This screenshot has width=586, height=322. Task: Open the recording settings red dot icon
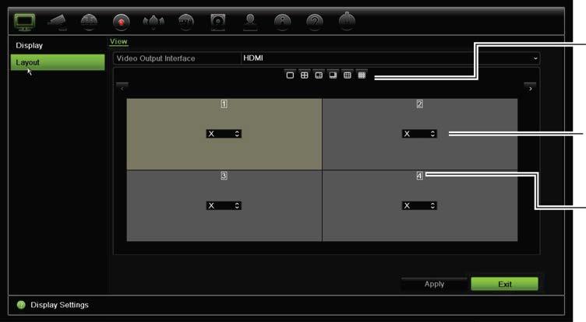(x=121, y=22)
